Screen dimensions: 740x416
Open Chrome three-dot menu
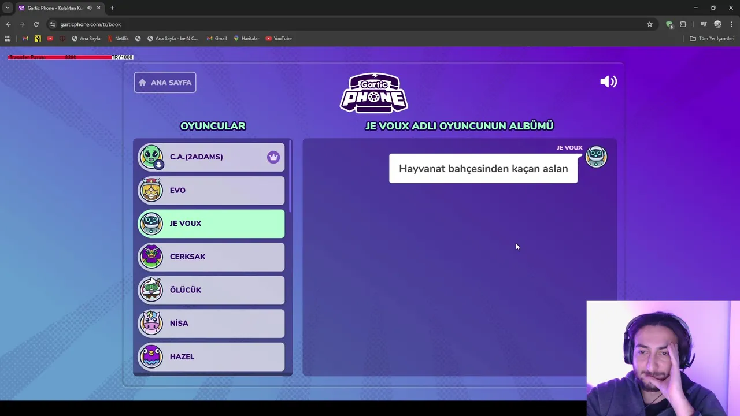click(731, 24)
